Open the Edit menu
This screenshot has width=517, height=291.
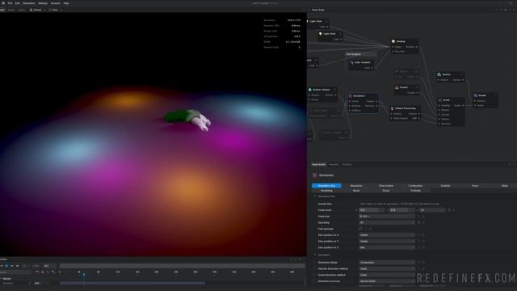(17, 3)
